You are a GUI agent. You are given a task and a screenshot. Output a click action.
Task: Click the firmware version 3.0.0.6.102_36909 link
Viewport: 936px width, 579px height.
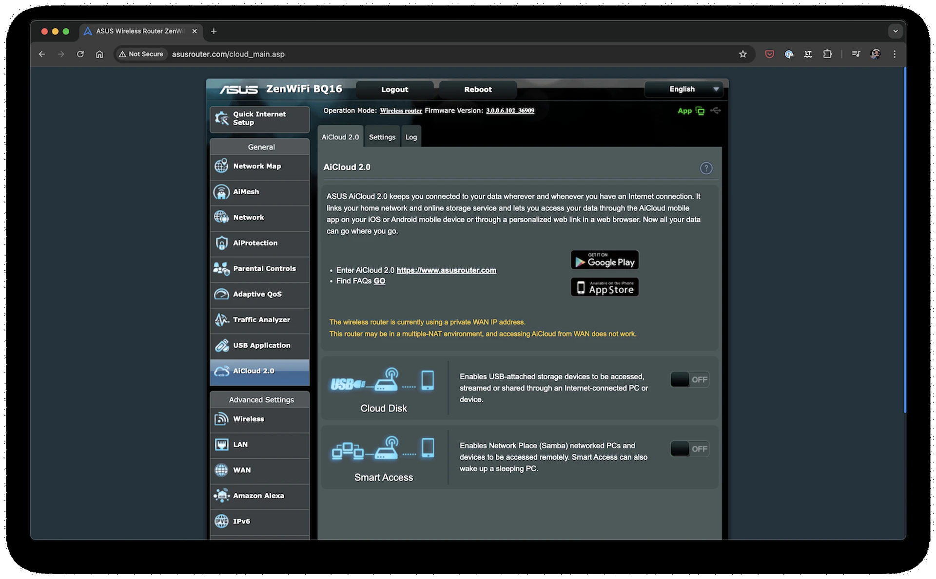pos(510,111)
